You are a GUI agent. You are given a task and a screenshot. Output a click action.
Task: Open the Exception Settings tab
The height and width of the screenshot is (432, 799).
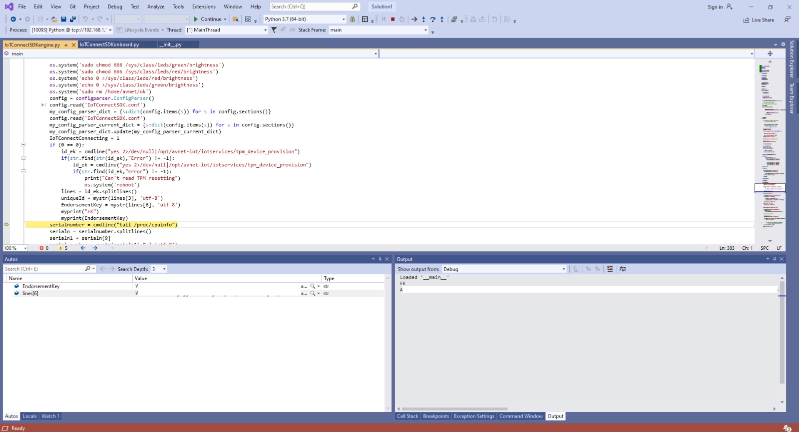(474, 416)
